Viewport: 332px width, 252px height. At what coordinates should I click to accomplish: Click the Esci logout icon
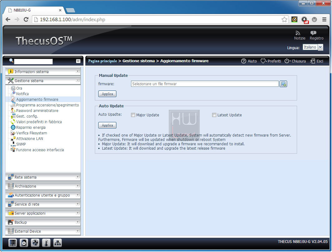tap(313, 61)
